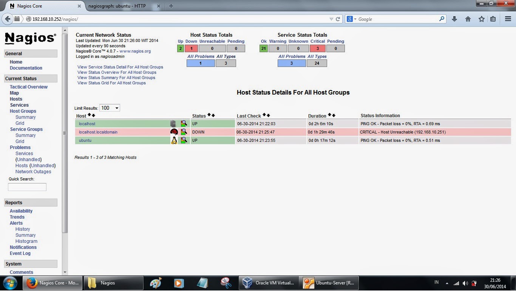View Service Status Detail For All Host Groups
The height and width of the screenshot is (292, 516).
(x=120, y=67)
